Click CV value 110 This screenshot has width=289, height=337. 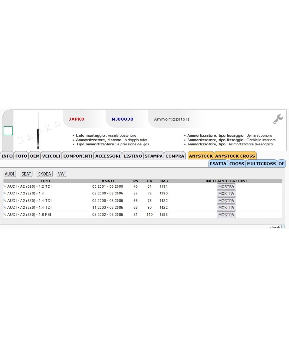pyautogui.click(x=149, y=214)
